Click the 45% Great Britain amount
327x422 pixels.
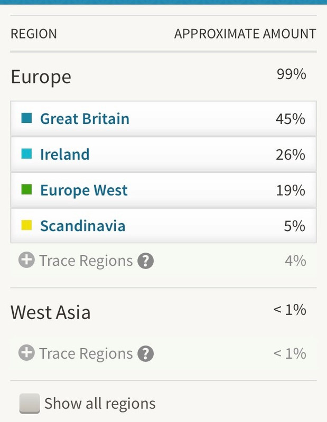(291, 119)
